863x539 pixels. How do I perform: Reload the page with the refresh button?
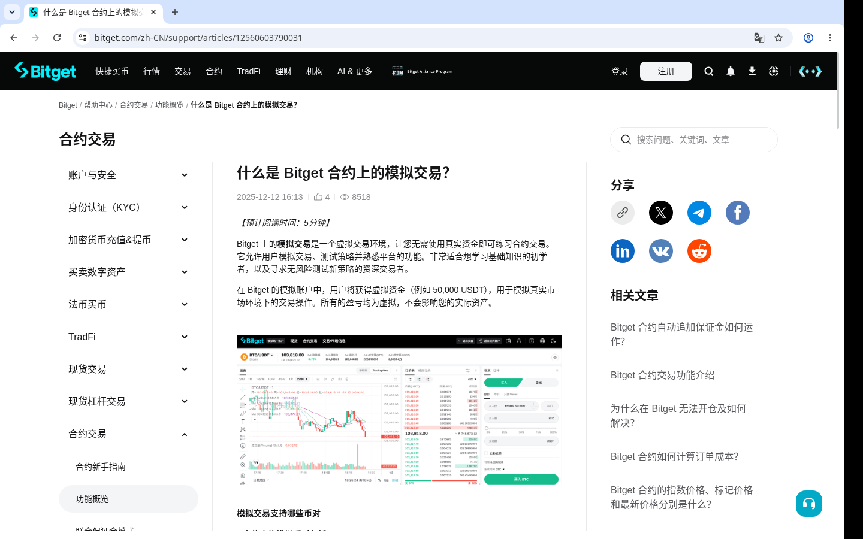(57, 38)
